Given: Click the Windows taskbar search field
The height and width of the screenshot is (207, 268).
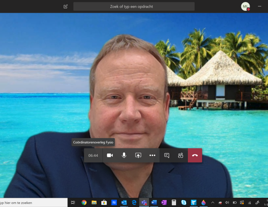Looking at the screenshot, I should click(33, 203).
